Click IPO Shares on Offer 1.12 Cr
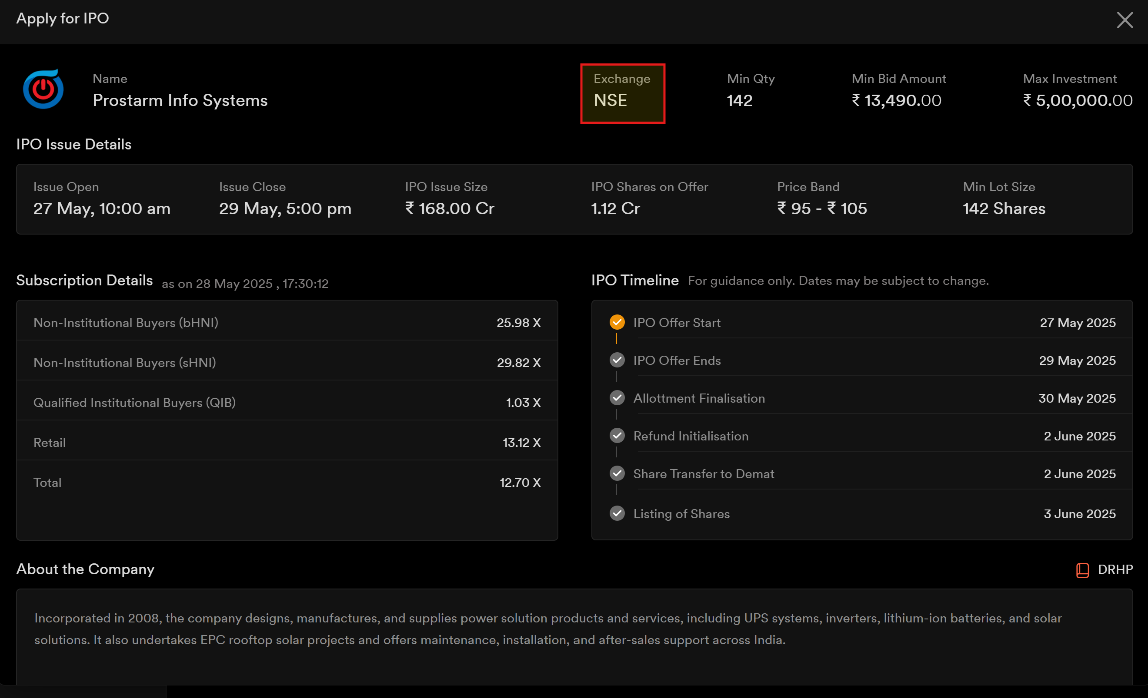Image resolution: width=1148 pixels, height=698 pixels. click(x=615, y=208)
